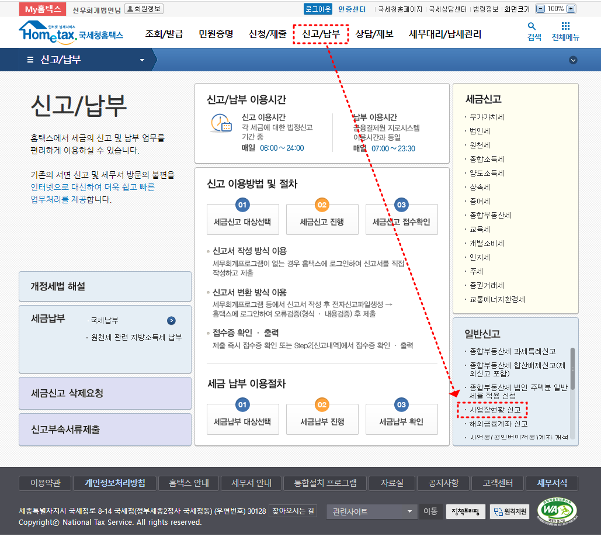Open 개인정보처리방침 footer button
This screenshot has width=601, height=547.
pyautogui.click(x=114, y=483)
